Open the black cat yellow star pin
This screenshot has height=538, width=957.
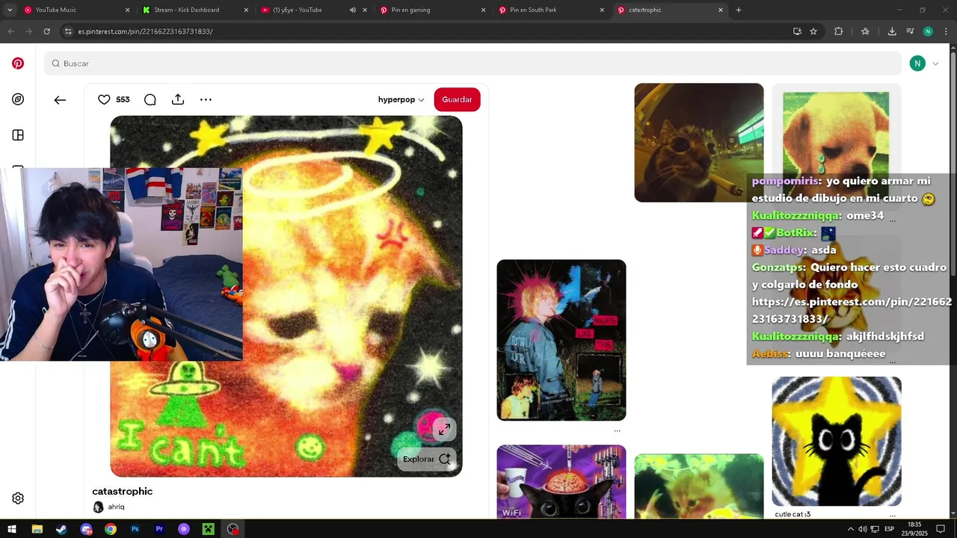(x=837, y=442)
